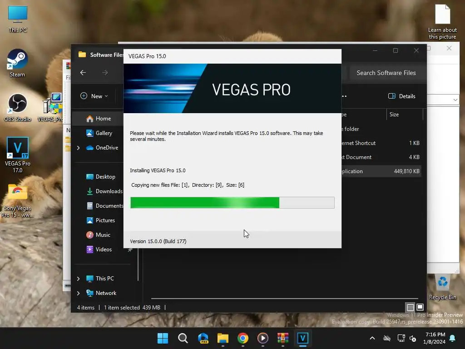The height and width of the screenshot is (349, 465).
Task: Open the Recycle Bin desktop icon
Action: (442, 287)
